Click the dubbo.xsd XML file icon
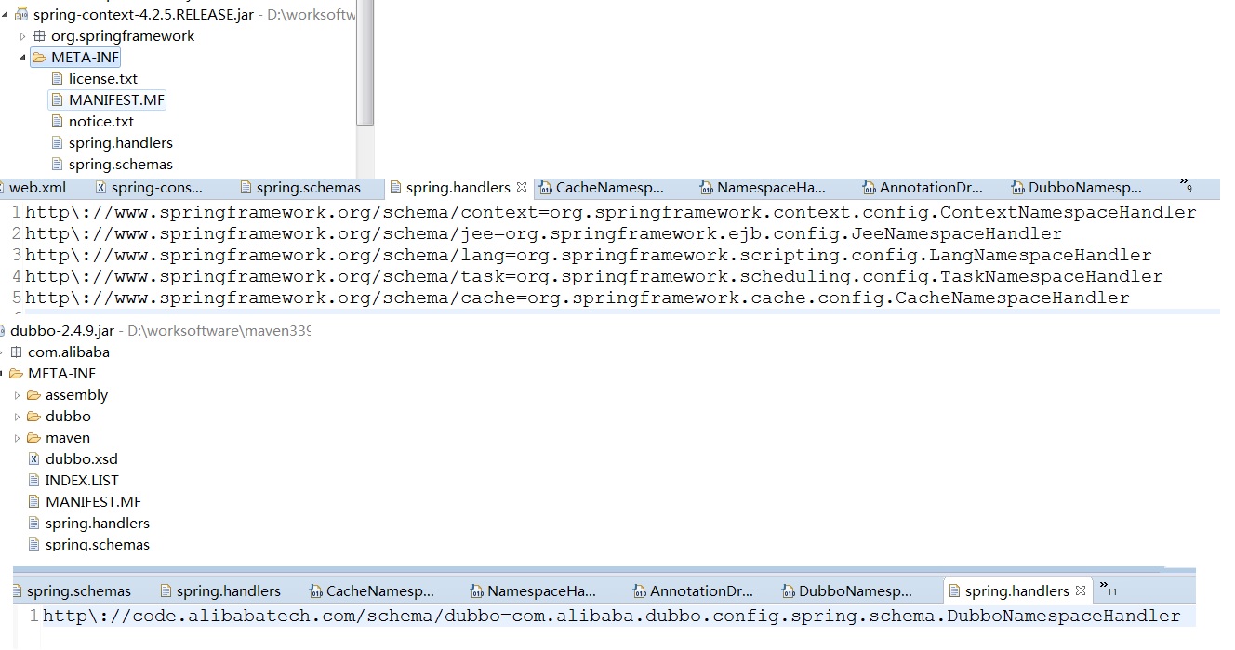 (34, 459)
